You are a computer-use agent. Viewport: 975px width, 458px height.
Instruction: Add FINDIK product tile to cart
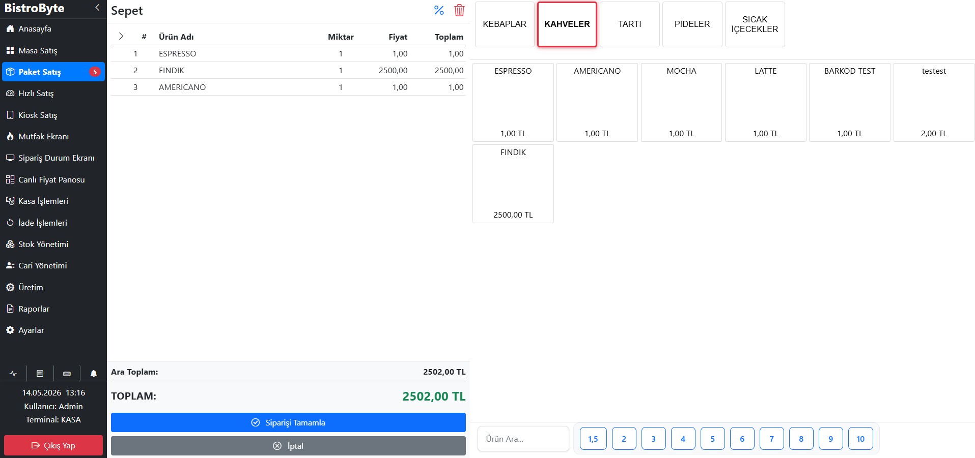513,184
